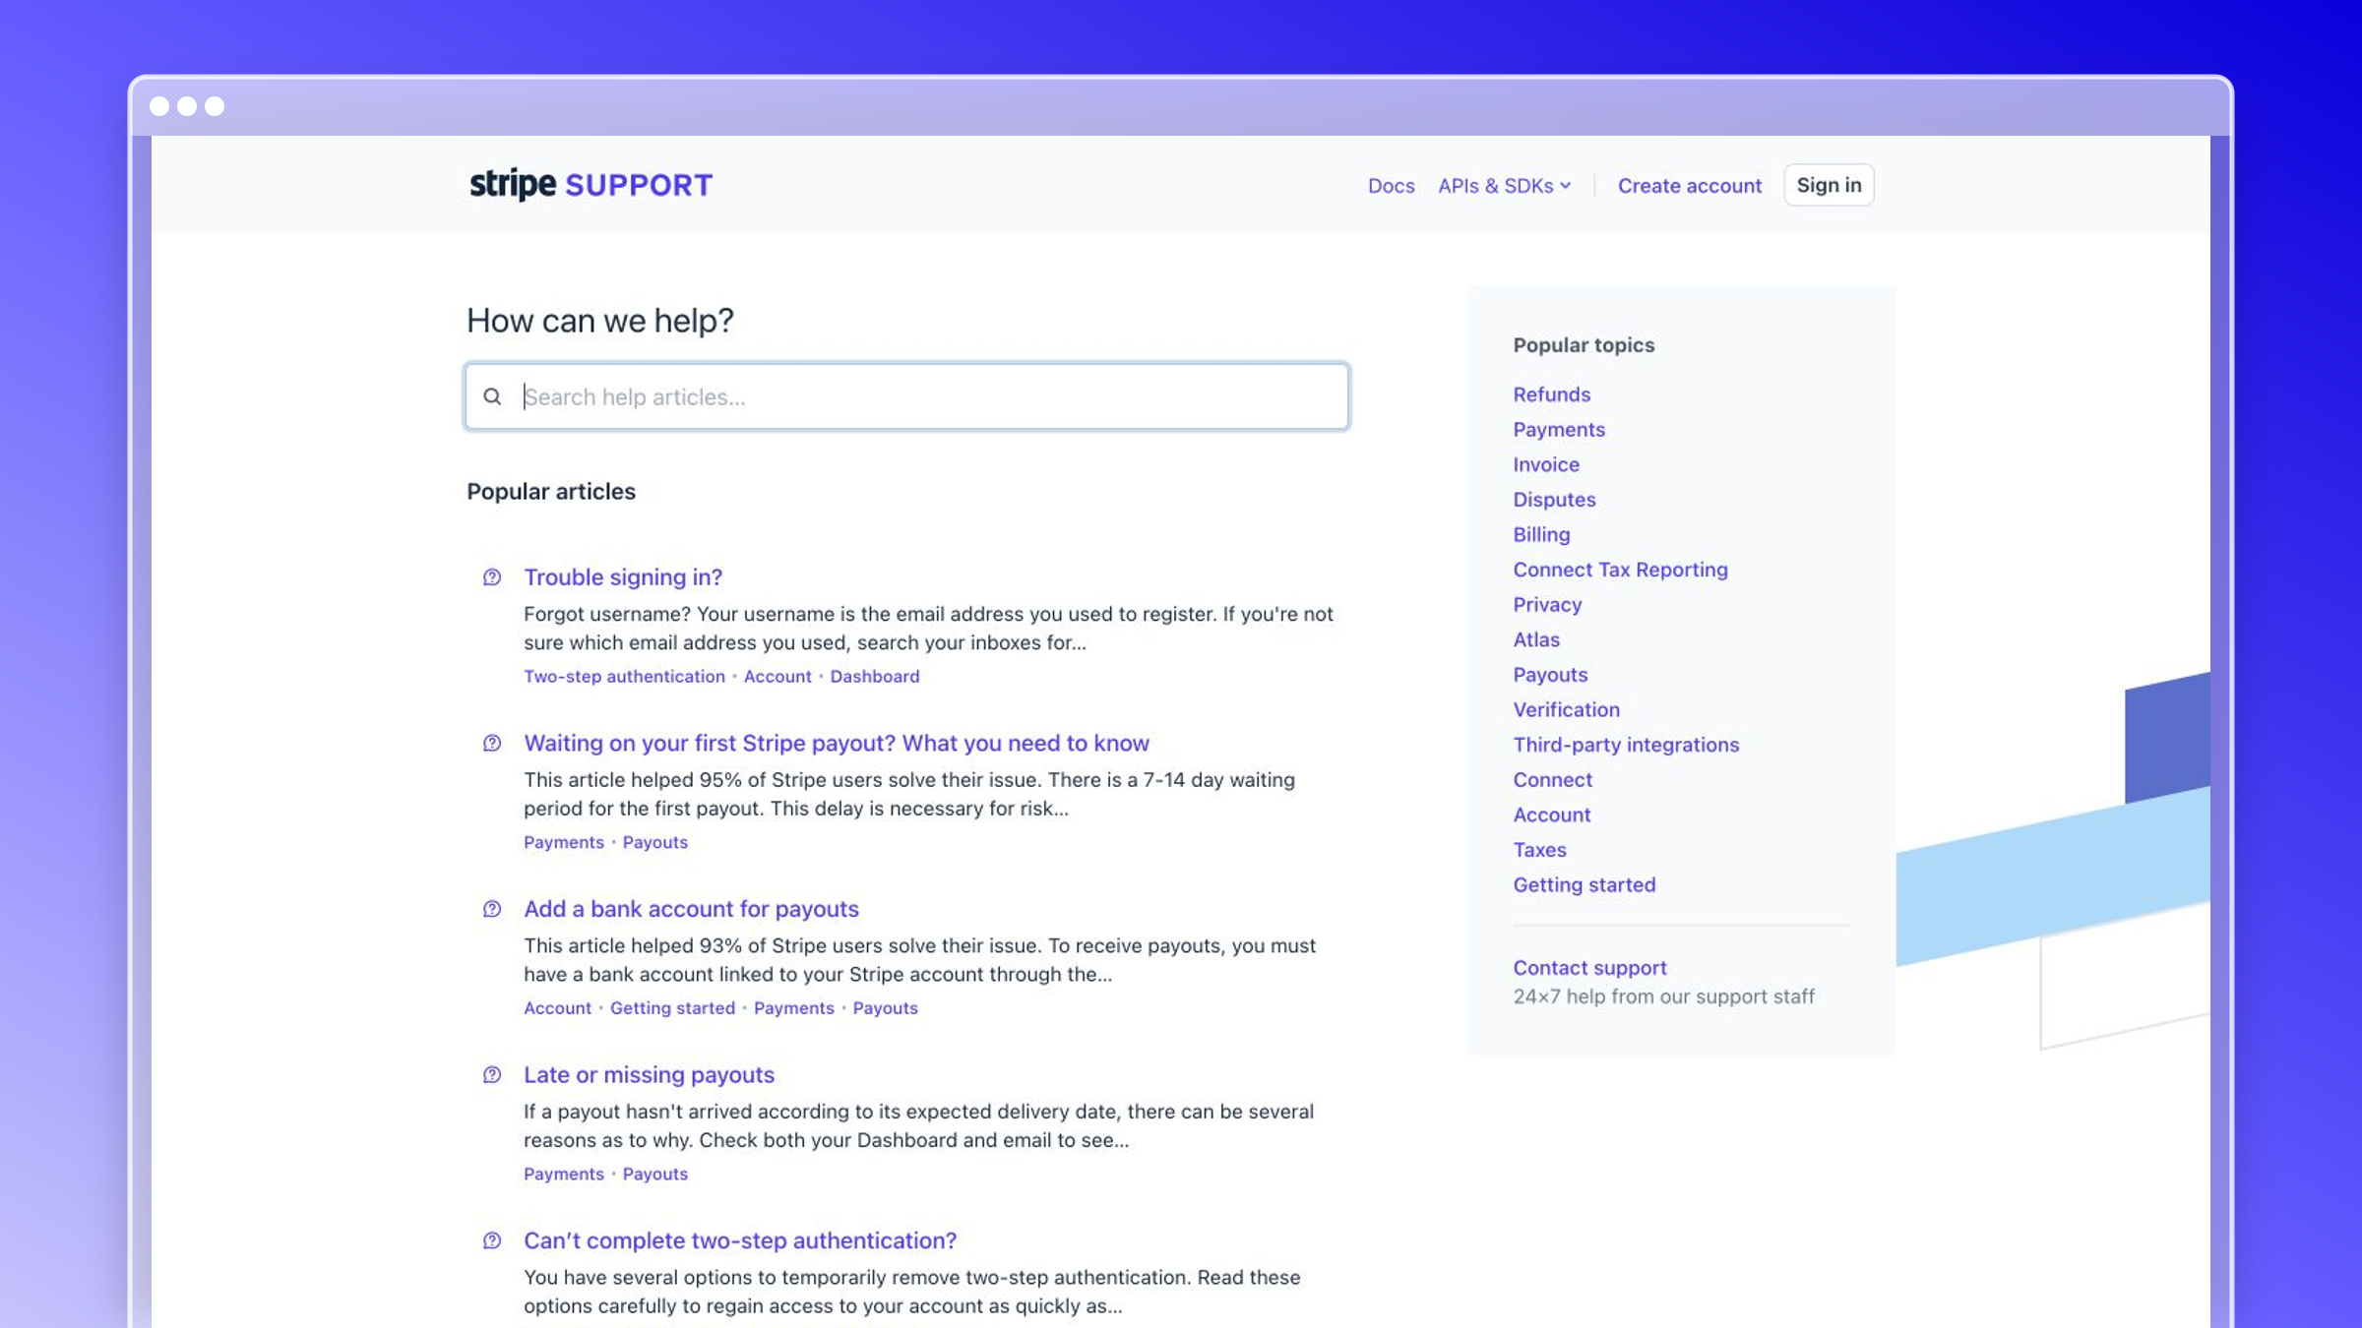The width and height of the screenshot is (2362, 1328).
Task: Click the icon beside Can't complete two-step authentication
Action: pyautogui.click(x=492, y=1241)
